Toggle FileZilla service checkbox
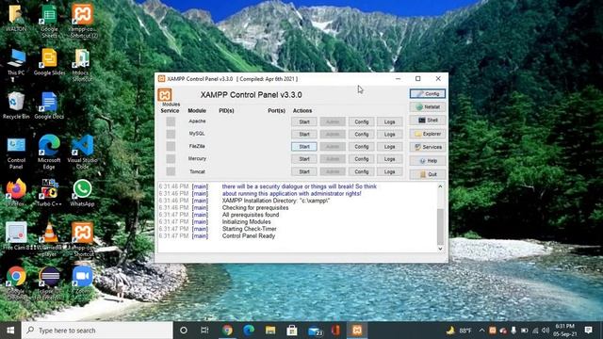The width and height of the screenshot is (603, 339). coord(171,147)
